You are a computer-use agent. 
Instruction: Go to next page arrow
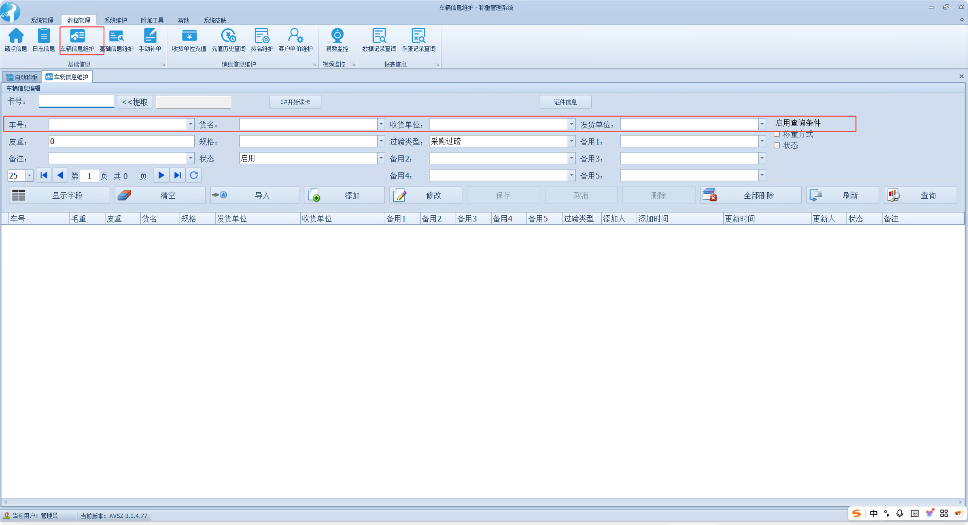tap(161, 175)
